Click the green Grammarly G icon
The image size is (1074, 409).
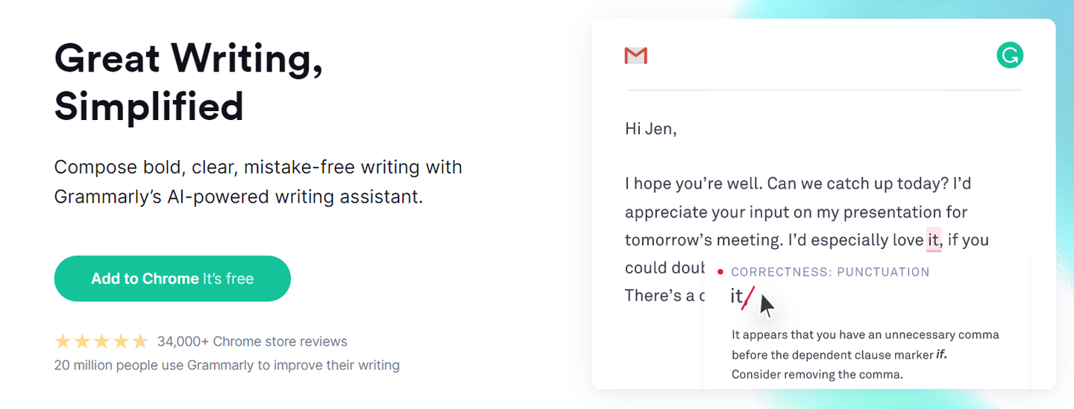(x=1010, y=55)
